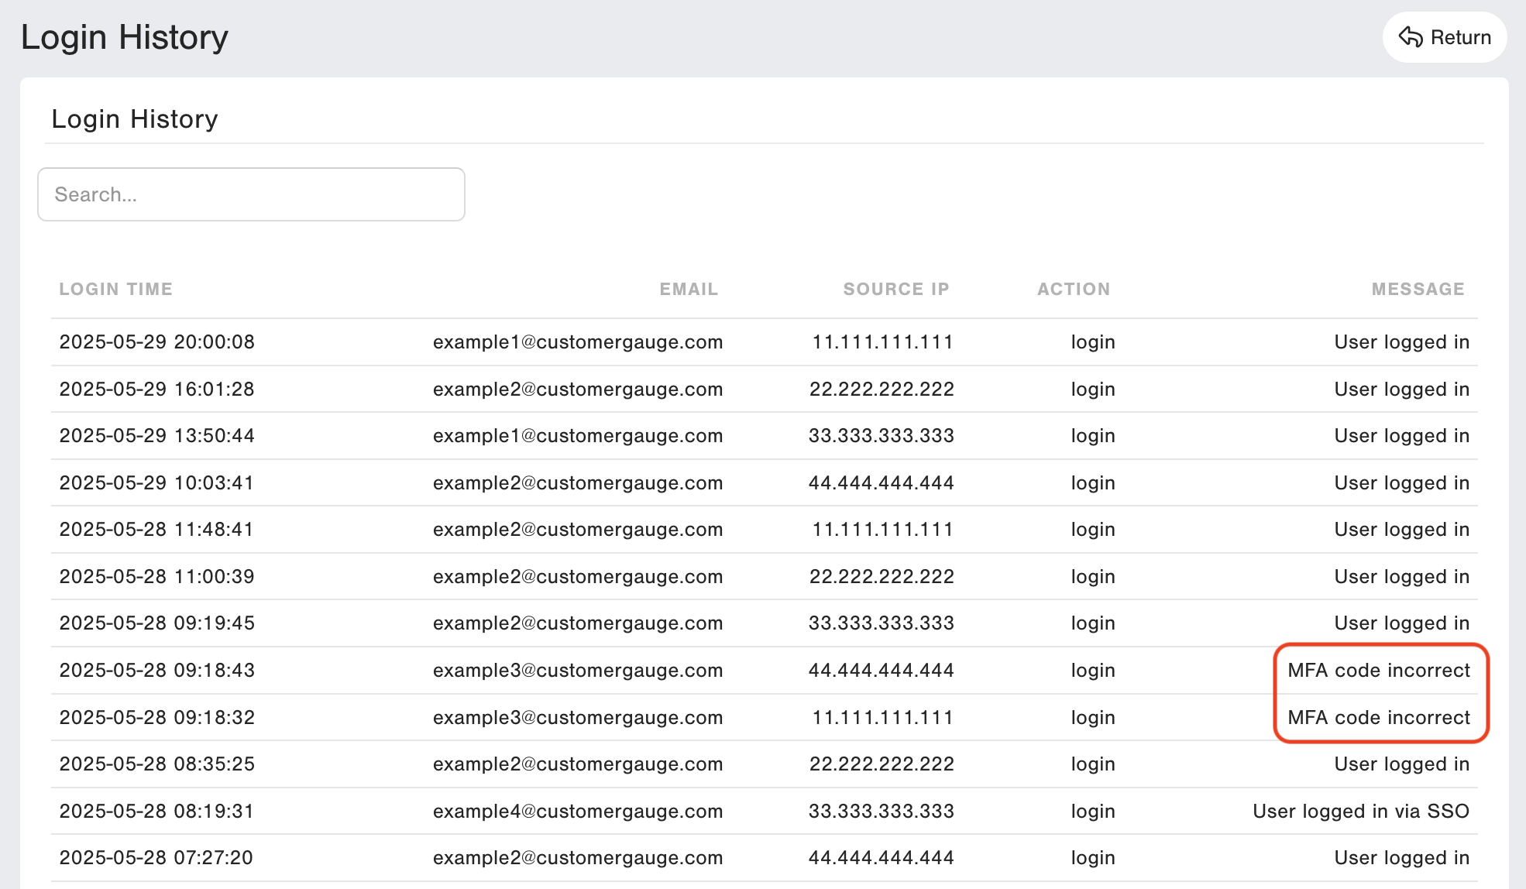Click IP 33.333.333.333 in 13:50:44 row
The image size is (1526, 889).
(881, 435)
